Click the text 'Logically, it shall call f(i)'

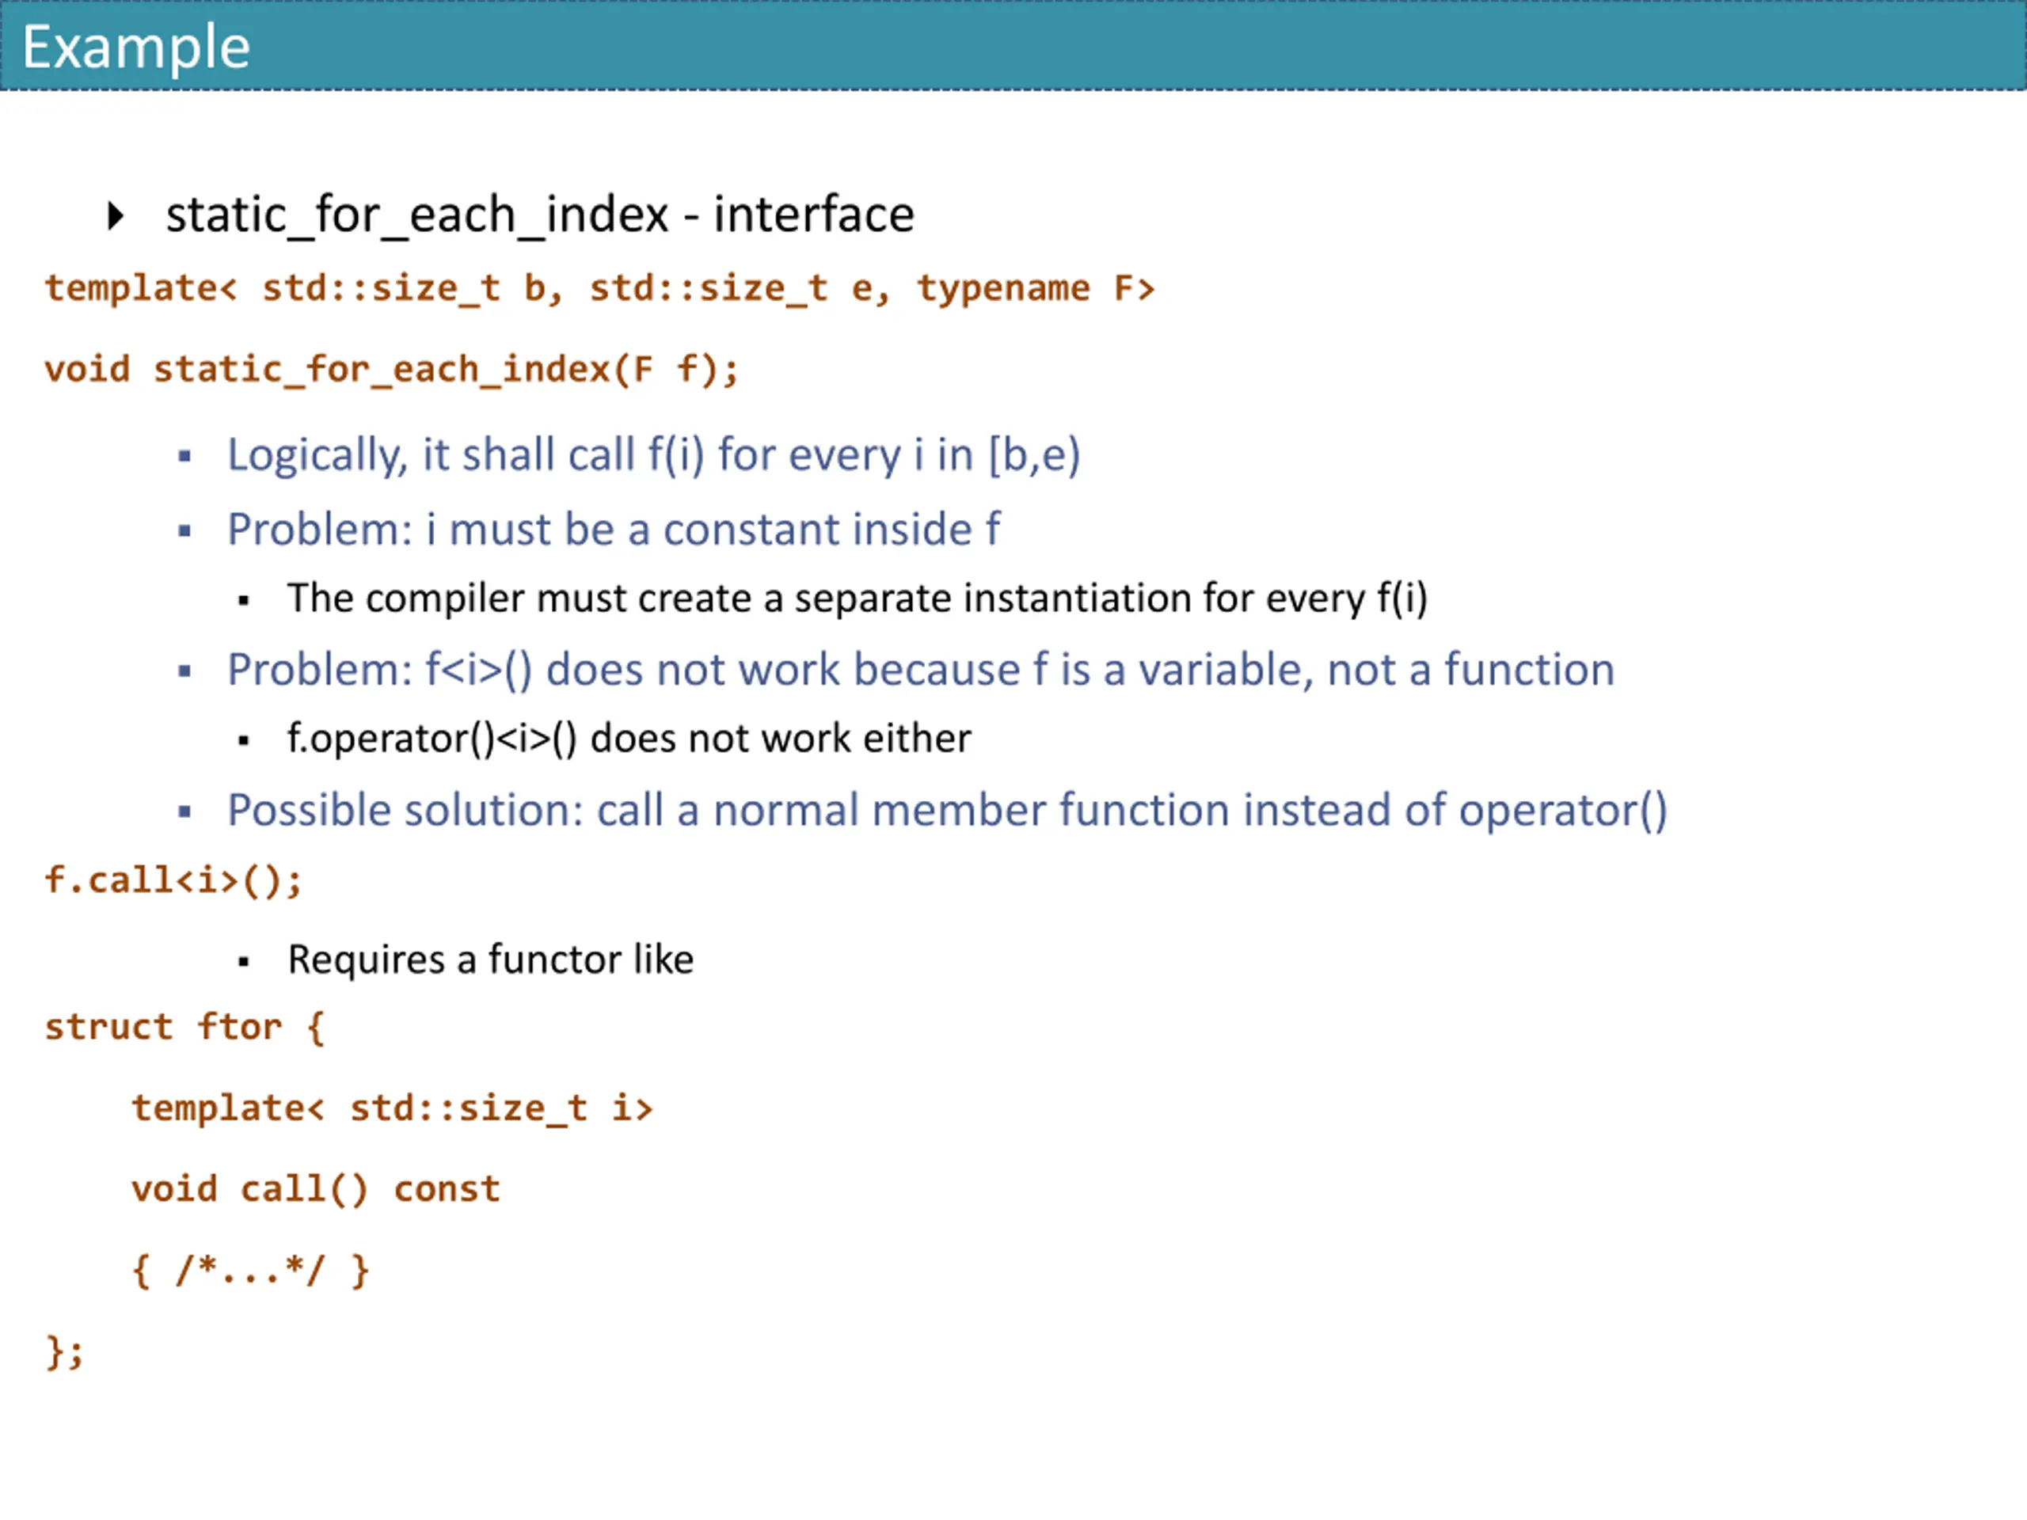coord(466,455)
